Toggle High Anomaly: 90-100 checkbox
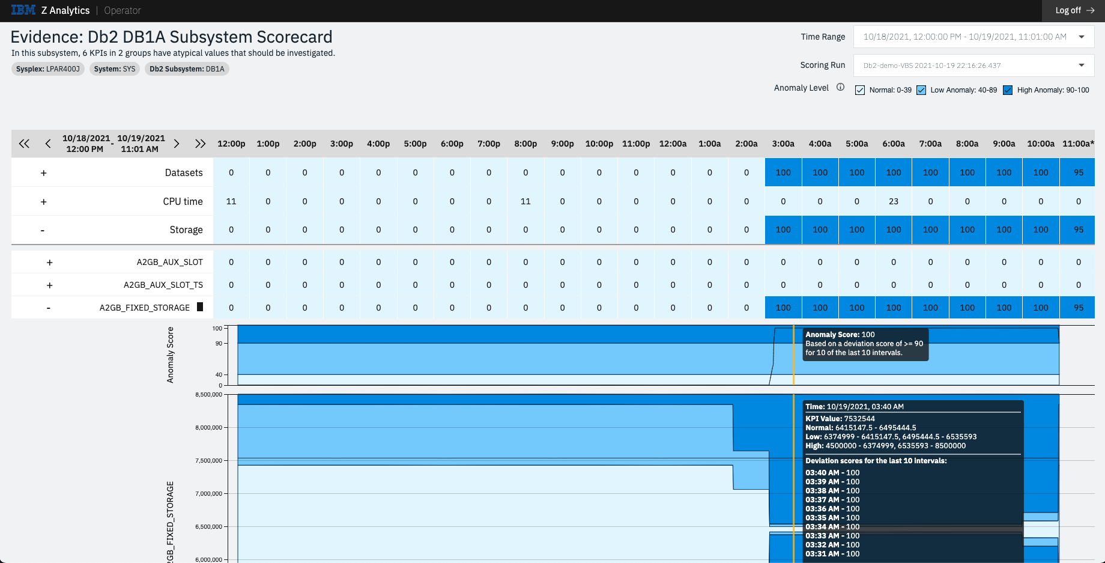 click(x=1008, y=90)
